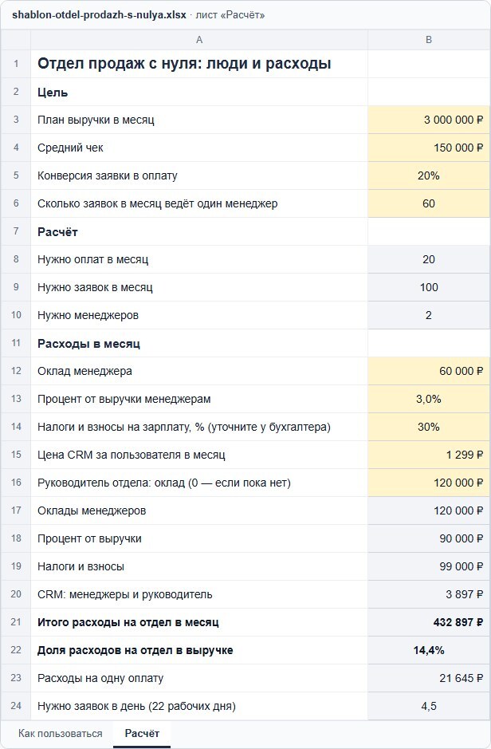Screen dimensions: 491x749
Task: Click the title cell «Отдел продаж с нуля: люди и расходы»
Action: click(199, 64)
